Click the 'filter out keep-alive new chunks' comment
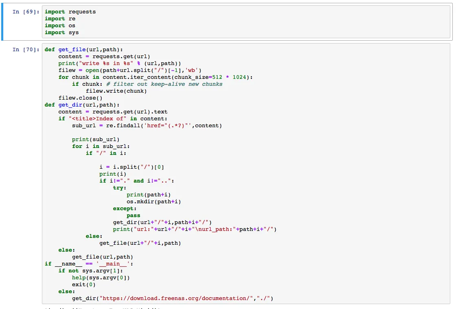Image resolution: width=456 pixels, height=309 pixels. click(164, 84)
